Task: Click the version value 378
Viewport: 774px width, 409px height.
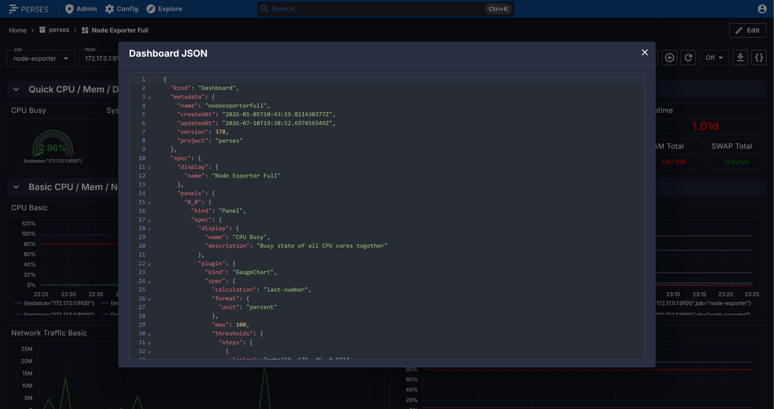Action: coord(220,131)
